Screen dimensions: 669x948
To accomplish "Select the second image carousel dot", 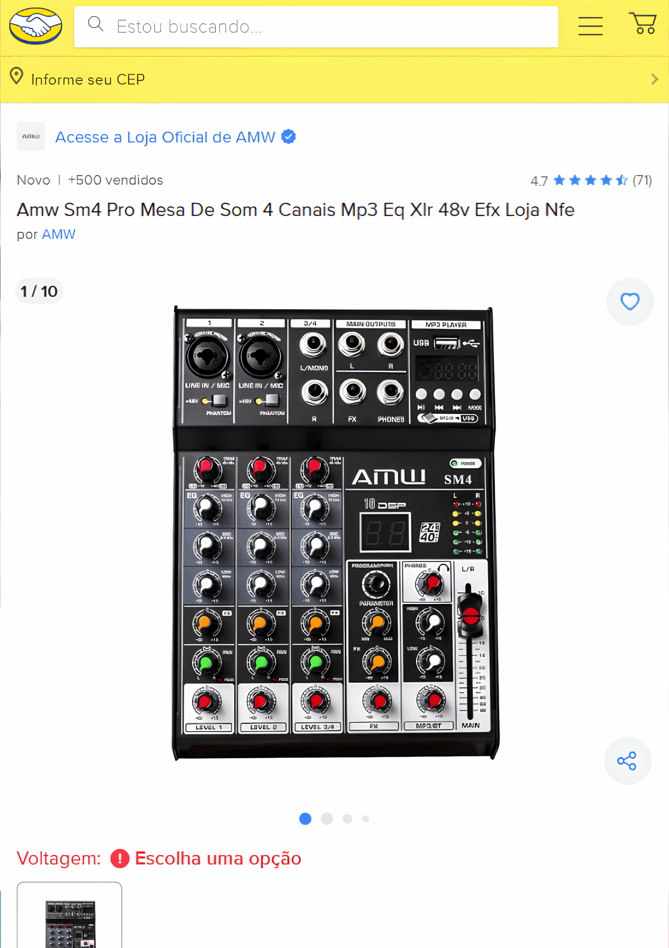I will click(327, 818).
